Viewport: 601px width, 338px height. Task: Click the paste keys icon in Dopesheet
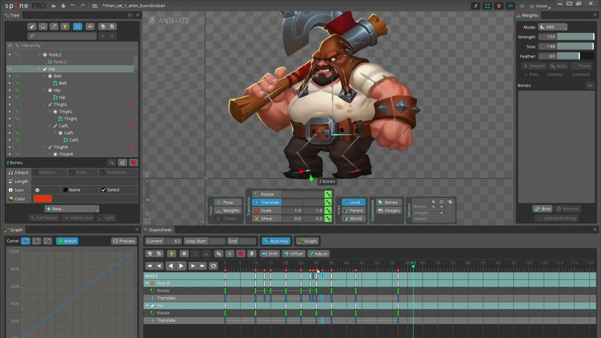click(252, 253)
